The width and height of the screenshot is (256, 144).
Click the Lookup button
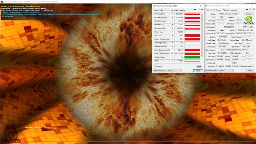click(x=248, y=14)
